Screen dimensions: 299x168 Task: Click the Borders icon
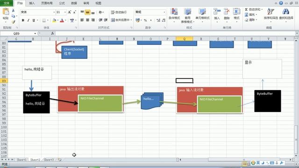44,20
